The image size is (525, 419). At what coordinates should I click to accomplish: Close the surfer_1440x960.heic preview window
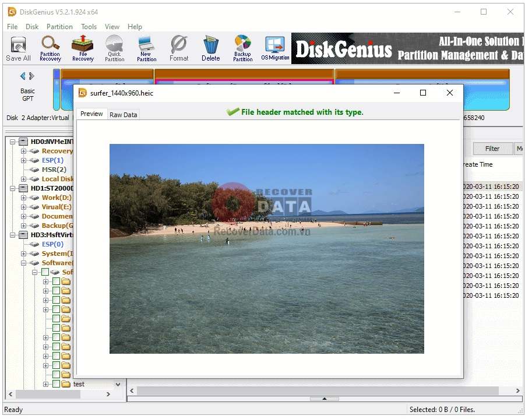(x=450, y=93)
